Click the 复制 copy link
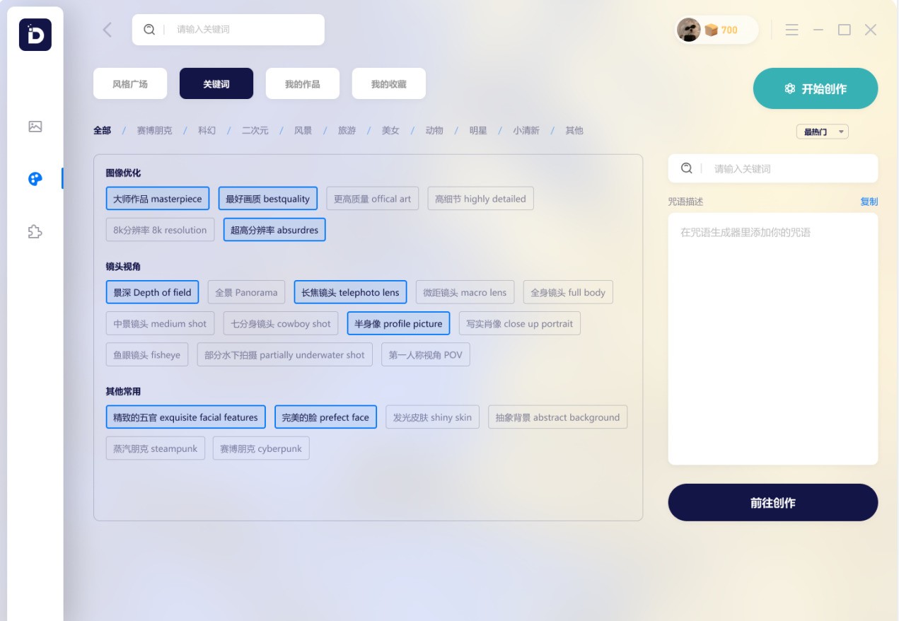 click(871, 202)
